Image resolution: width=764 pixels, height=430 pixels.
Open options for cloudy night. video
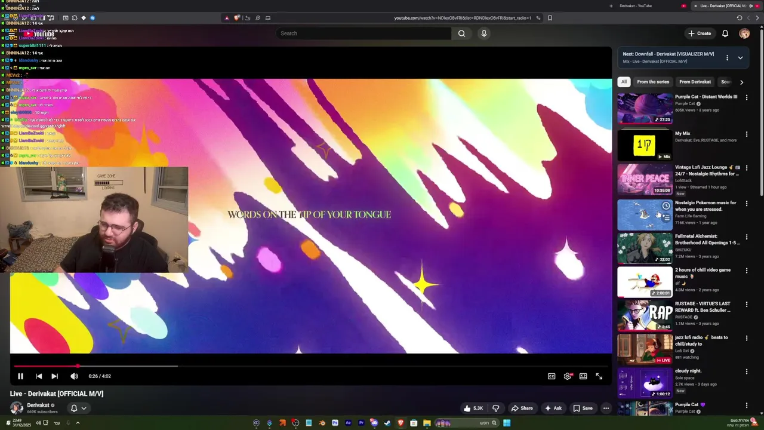tap(746, 371)
